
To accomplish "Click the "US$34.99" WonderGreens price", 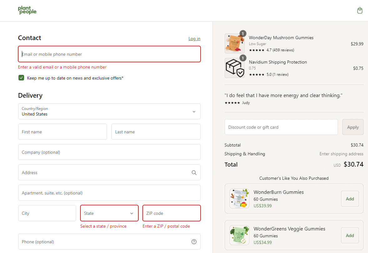I will pos(263,242).
